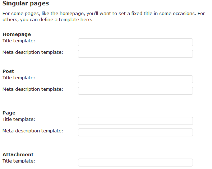The width and height of the screenshot is (212, 169).
Task: Focus the Homepage Meta description template field
Action: pyautogui.click(x=135, y=54)
